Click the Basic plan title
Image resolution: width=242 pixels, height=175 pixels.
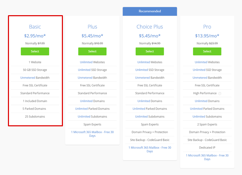tap(35, 27)
